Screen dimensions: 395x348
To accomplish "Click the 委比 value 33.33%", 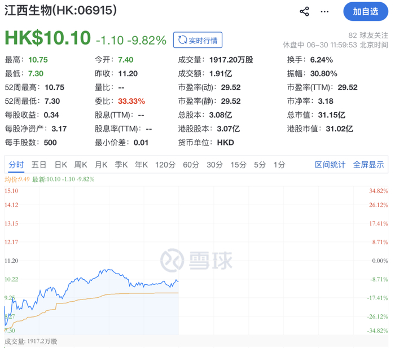I will click(131, 101).
